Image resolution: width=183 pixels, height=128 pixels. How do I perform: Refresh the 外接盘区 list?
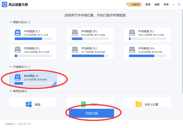tap(30, 67)
